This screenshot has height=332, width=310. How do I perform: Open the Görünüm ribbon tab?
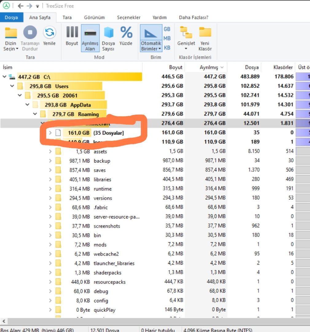(x=94, y=17)
